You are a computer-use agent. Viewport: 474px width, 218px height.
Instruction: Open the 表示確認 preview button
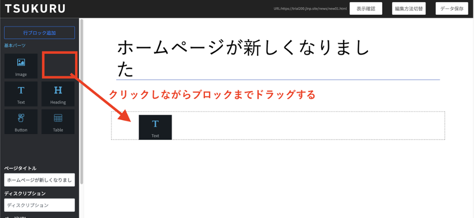pos(365,9)
